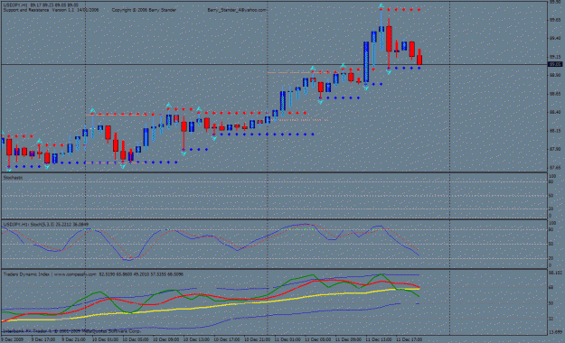Click the Barry_Stander_4@yahoo.com email text
Viewport: 565px width, 343px height.
(237, 10)
